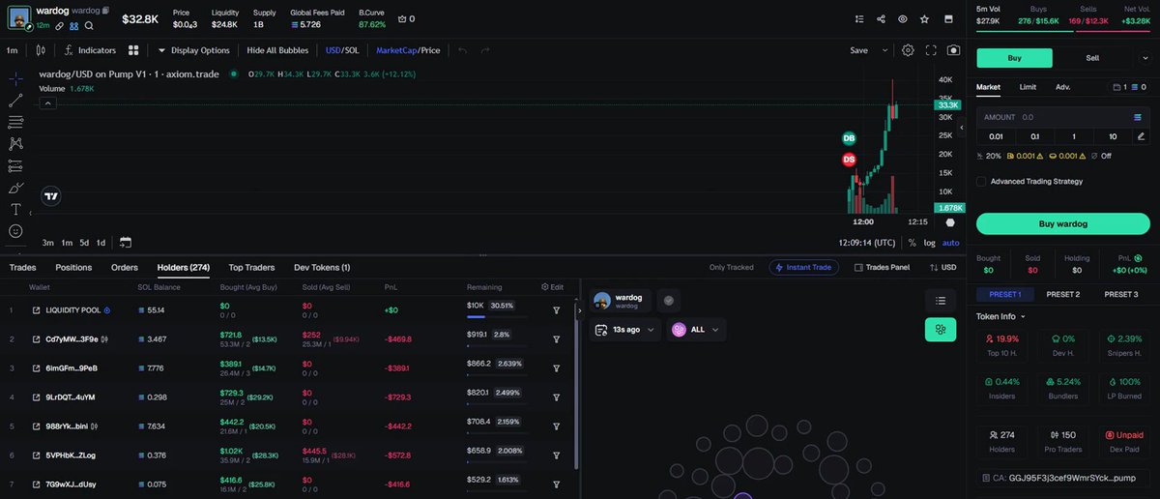
Task: Open the Dev Tokens (1) tab
Action: [x=322, y=267]
